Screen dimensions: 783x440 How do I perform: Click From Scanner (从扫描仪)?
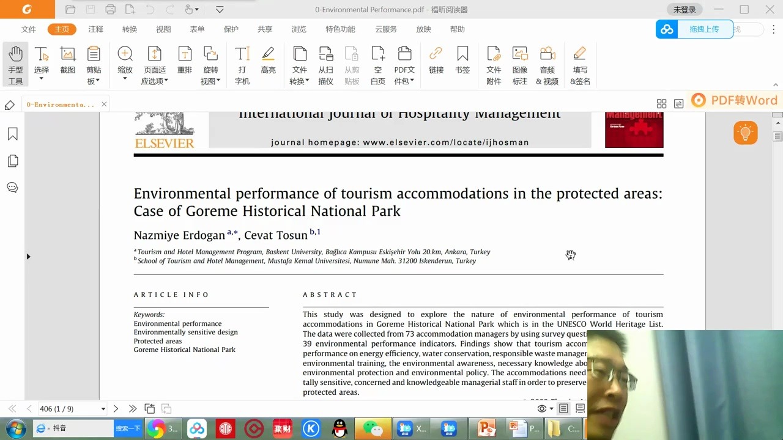[x=325, y=65]
